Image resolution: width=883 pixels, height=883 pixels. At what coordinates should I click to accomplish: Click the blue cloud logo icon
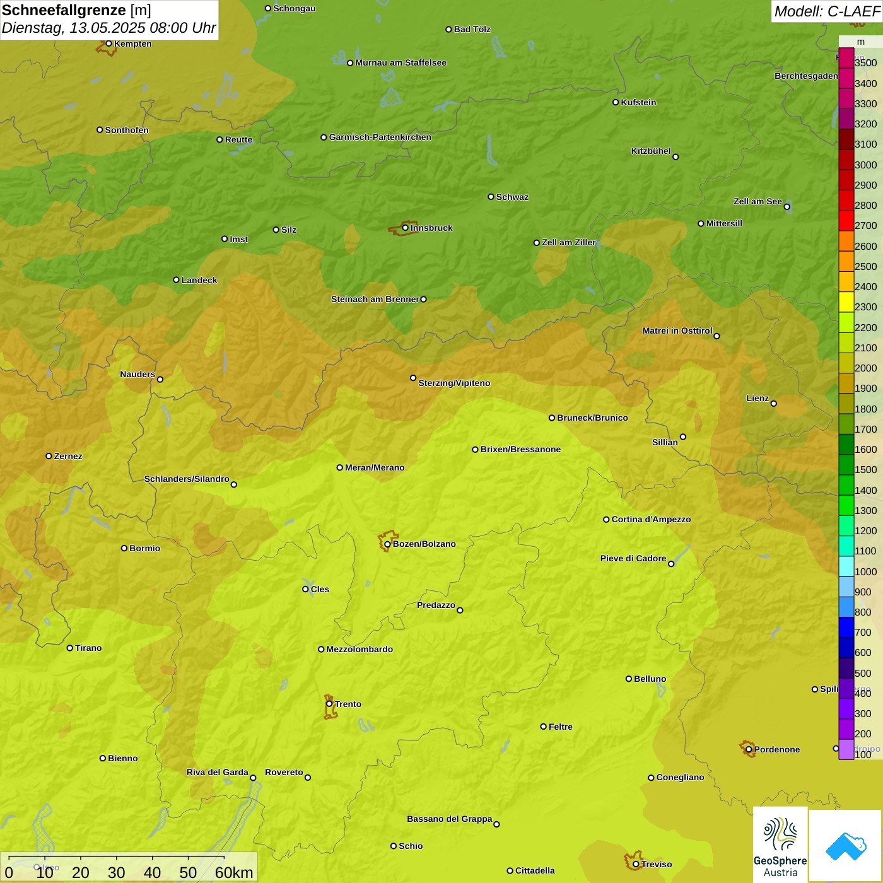846,846
